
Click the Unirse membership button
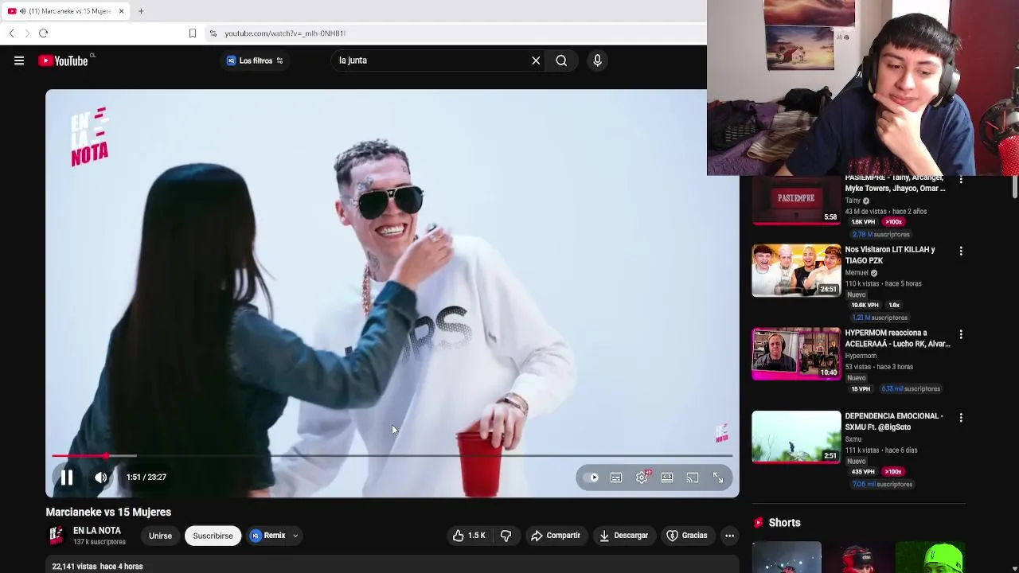click(160, 536)
